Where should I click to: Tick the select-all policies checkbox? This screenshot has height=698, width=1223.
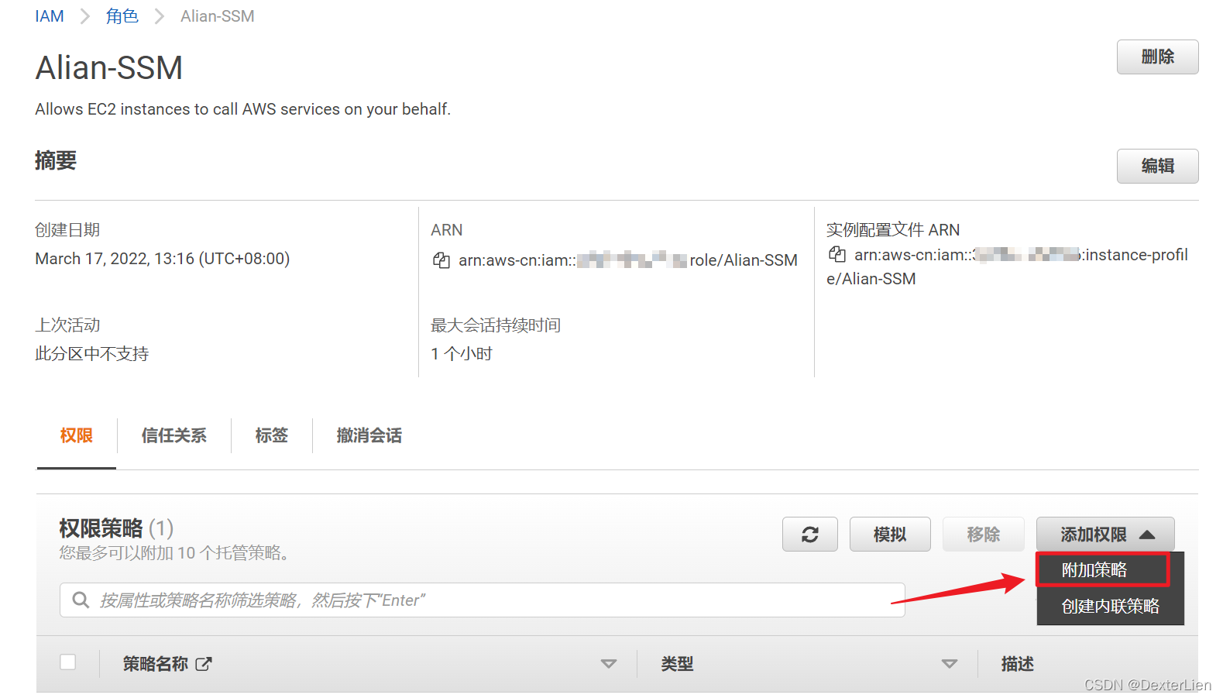68,662
